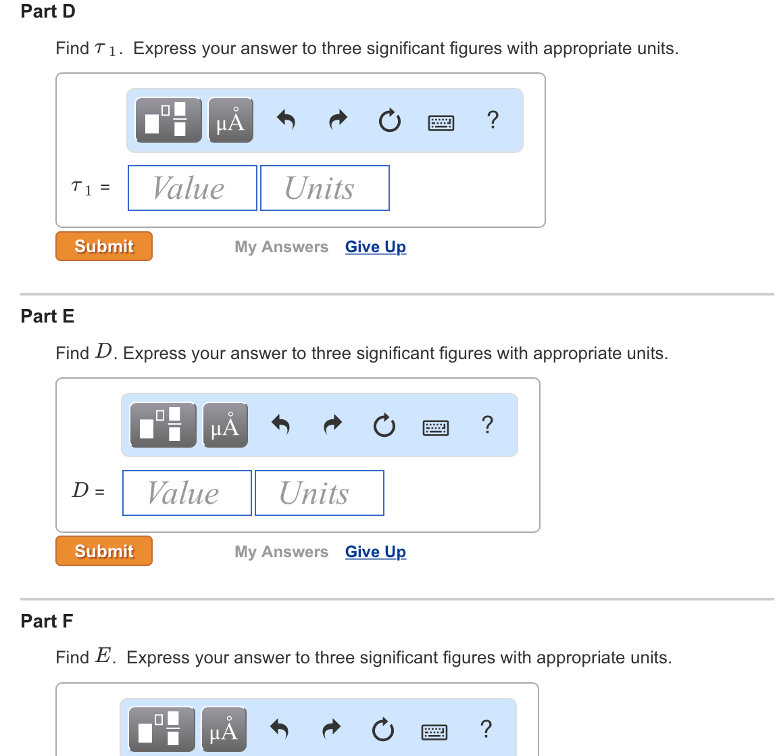
Task: Open the equation template palette in Part D
Action: (168, 120)
